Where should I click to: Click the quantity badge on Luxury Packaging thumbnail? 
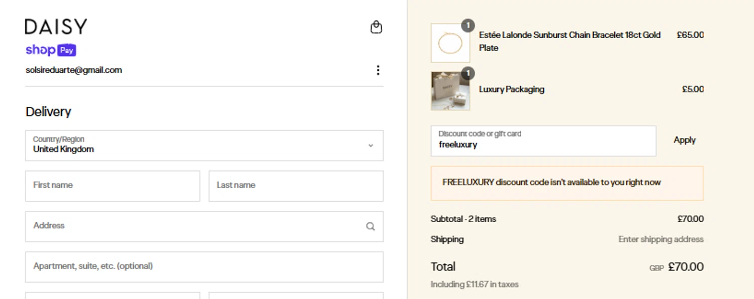tap(468, 74)
